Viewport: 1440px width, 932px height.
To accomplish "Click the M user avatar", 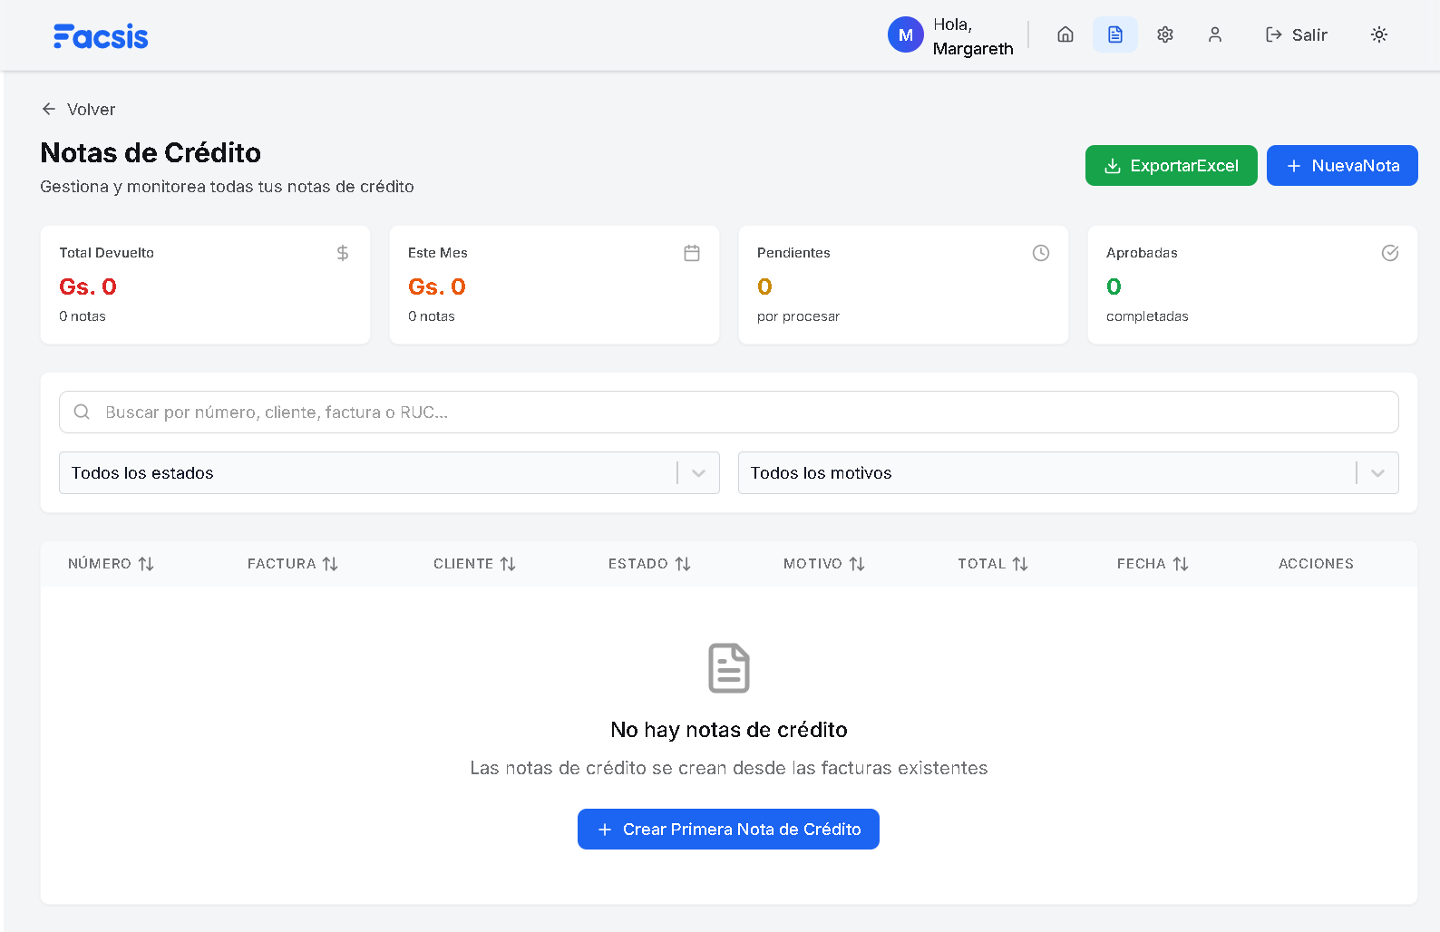I will [x=905, y=35].
